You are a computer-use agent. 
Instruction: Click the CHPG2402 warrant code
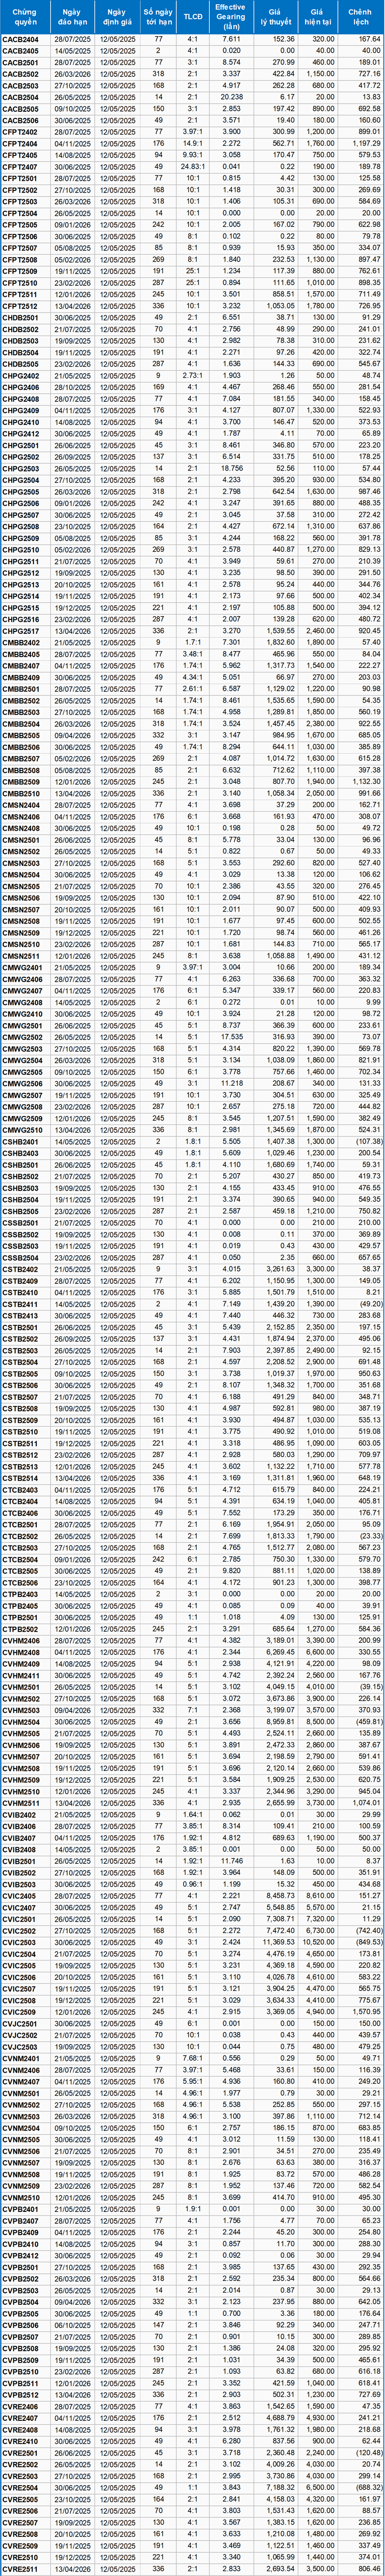pos(21,376)
